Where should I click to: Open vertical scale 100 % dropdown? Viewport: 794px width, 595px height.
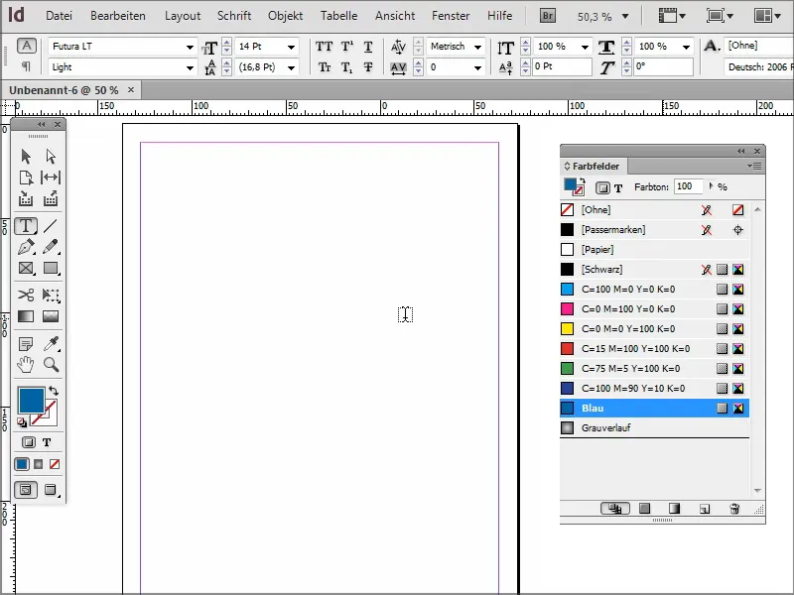tap(585, 47)
